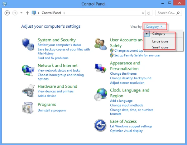Click shield icon beside Change account type
This screenshot has height=145, width=187.
point(112,51)
